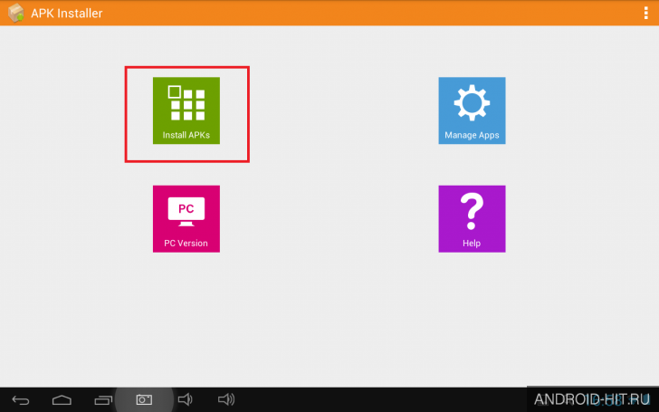Open the three-dot overflow menu
Image resolution: width=659 pixels, height=412 pixels.
(x=646, y=13)
